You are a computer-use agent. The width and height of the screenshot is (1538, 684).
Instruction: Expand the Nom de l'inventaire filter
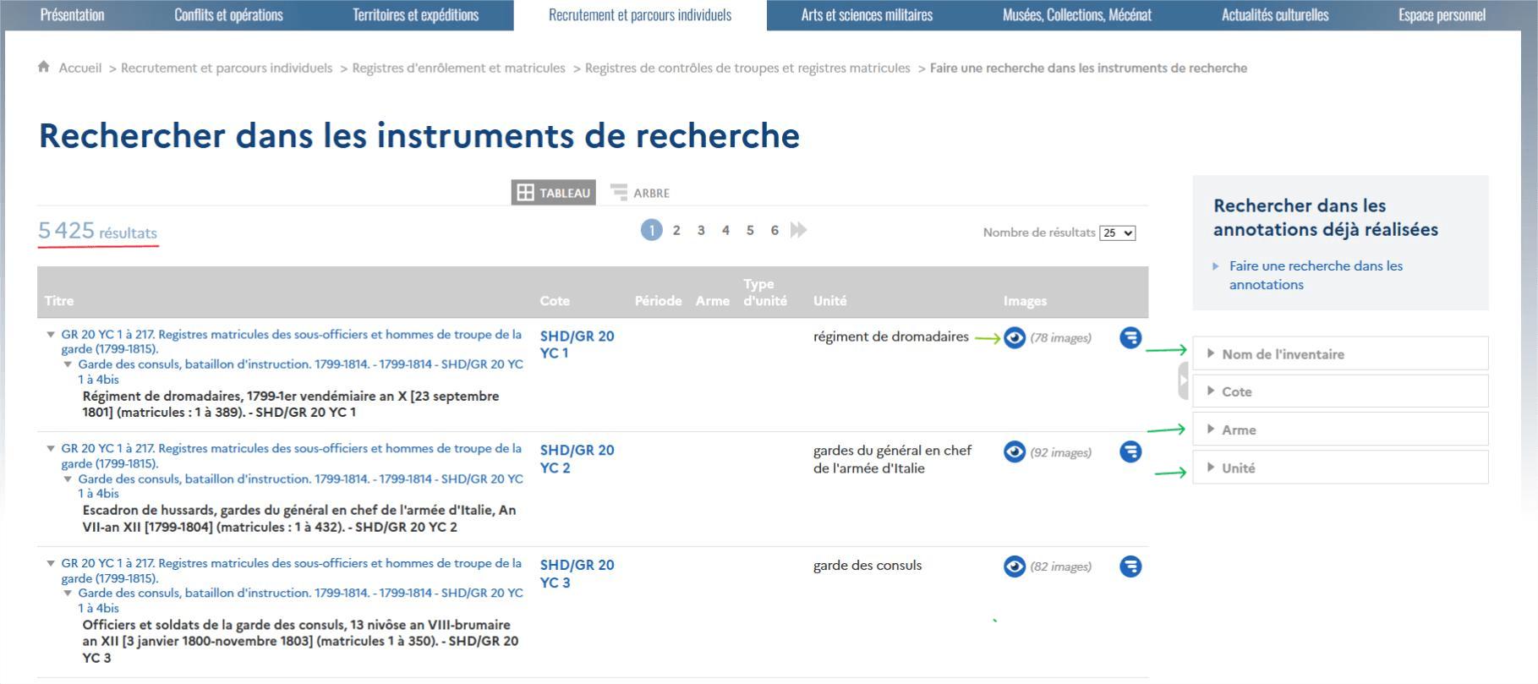(1282, 354)
